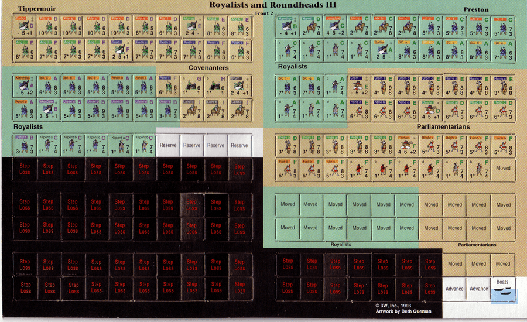This screenshot has height=322, width=527.
Task: Pick the artillery counter marked G
Action: 192,85
